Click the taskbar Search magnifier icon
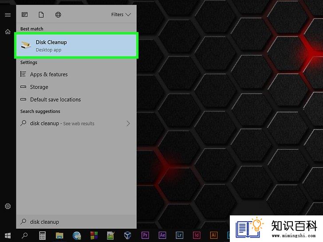 pos(25,235)
